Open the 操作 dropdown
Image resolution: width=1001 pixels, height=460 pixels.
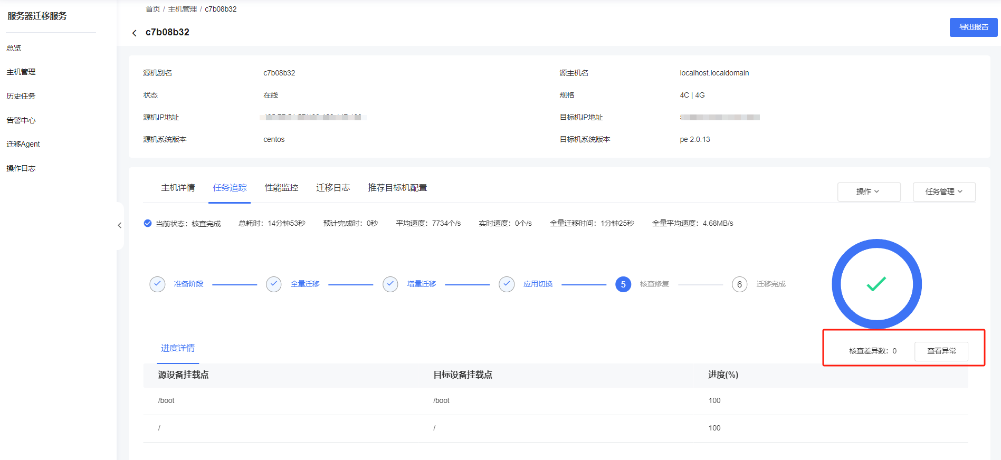click(x=869, y=191)
